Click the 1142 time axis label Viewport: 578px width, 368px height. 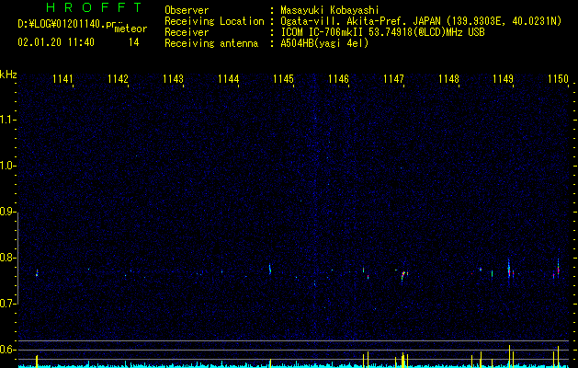[x=118, y=79]
